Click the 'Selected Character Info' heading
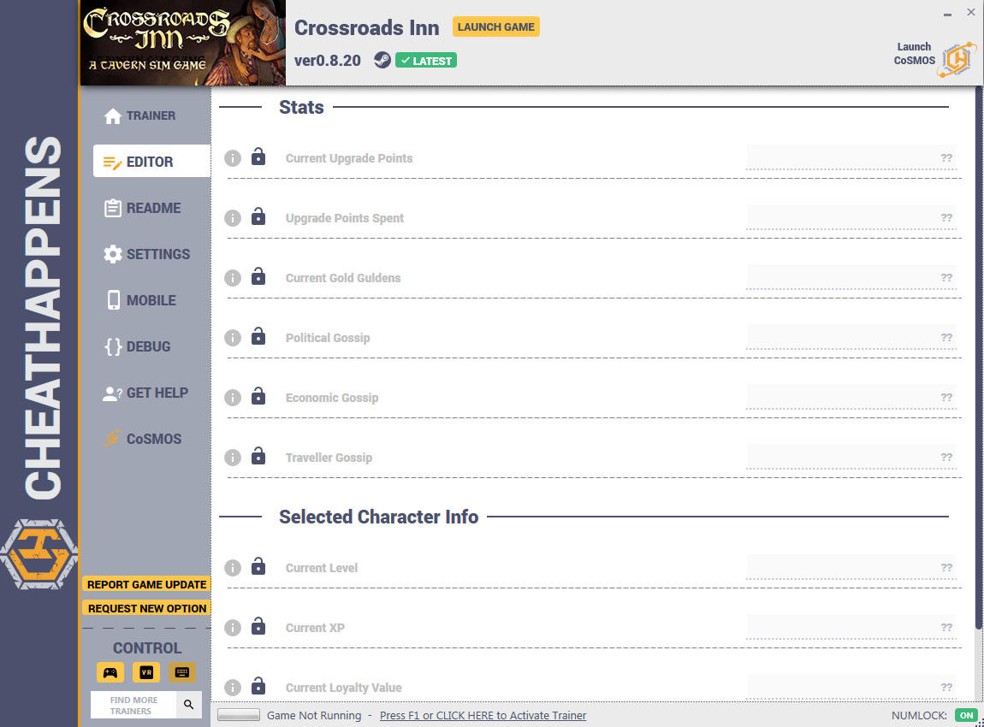 (378, 517)
